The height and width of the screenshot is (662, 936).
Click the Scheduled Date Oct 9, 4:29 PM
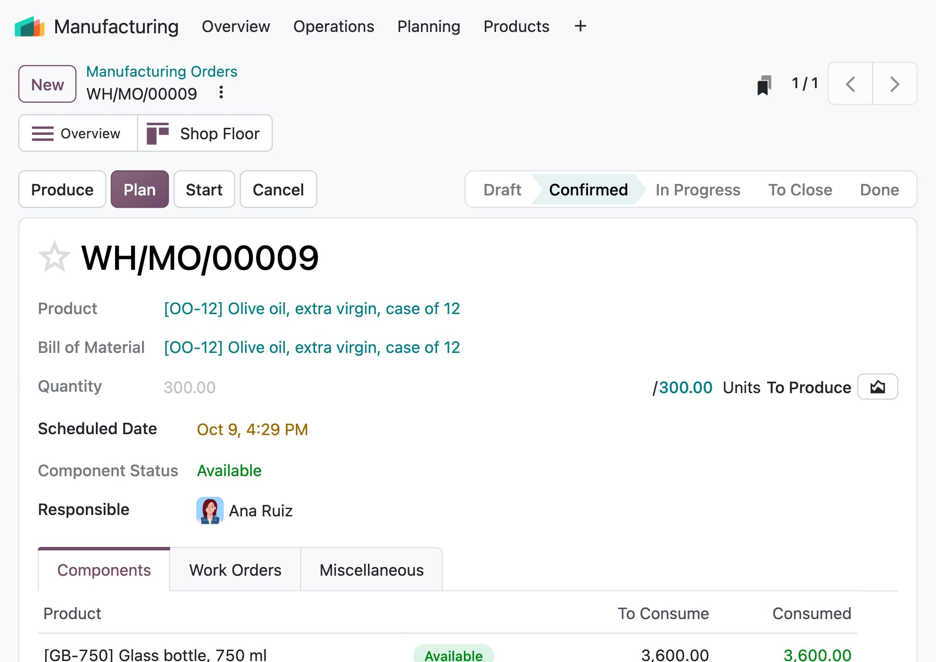[252, 430]
